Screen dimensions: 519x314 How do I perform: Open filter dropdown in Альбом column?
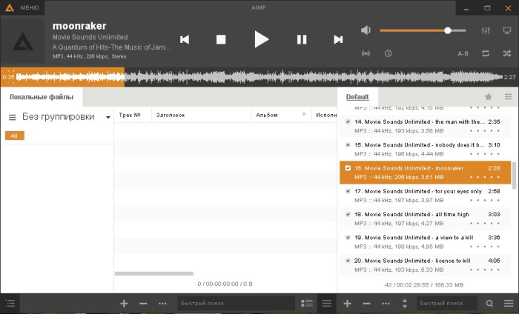(304, 115)
